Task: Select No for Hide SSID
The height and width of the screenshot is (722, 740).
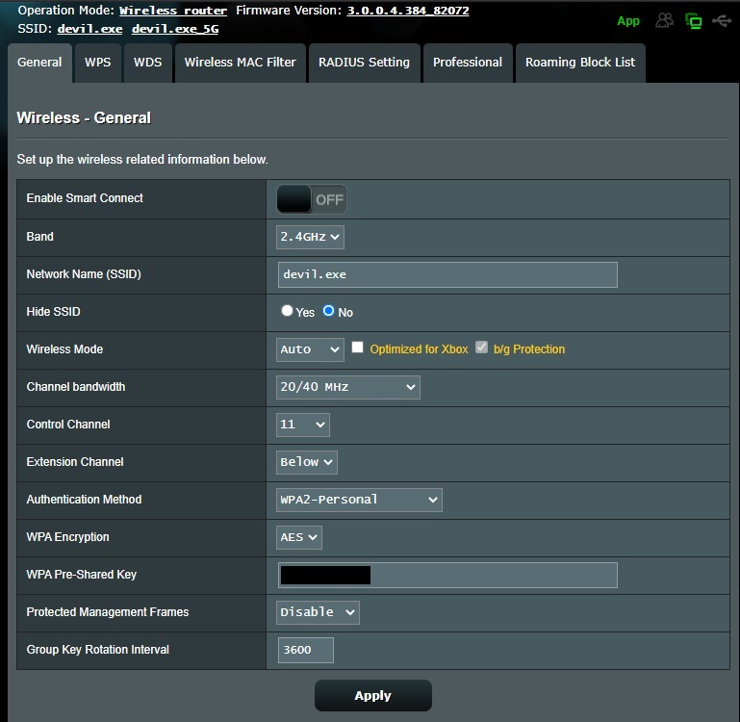Action: [x=328, y=311]
